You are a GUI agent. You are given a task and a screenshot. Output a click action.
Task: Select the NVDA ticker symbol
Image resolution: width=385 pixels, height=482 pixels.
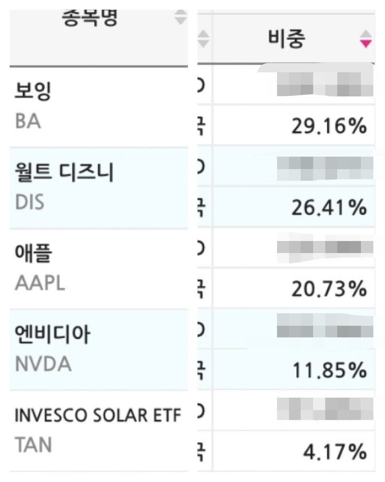pos(43,364)
